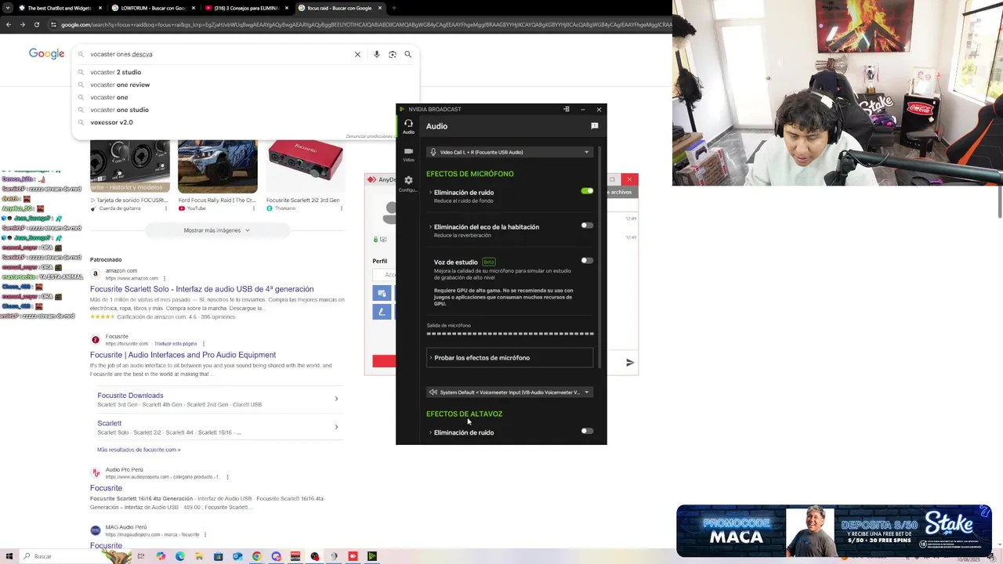The width and height of the screenshot is (1003, 564).
Task: Open the Video section in NVIDIA Broadcast sidebar
Action: point(408,154)
